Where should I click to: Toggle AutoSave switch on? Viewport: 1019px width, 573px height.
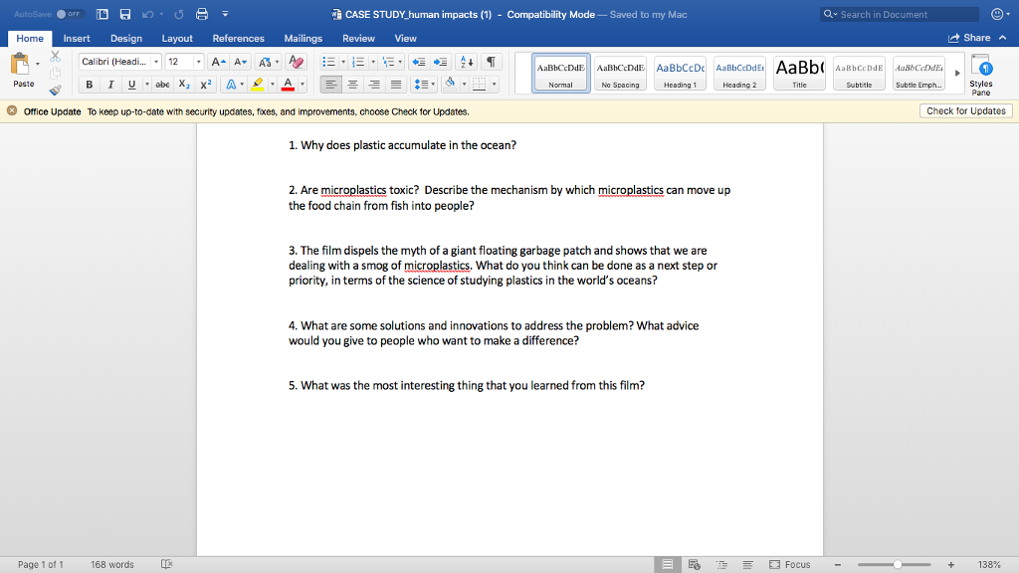click(69, 14)
